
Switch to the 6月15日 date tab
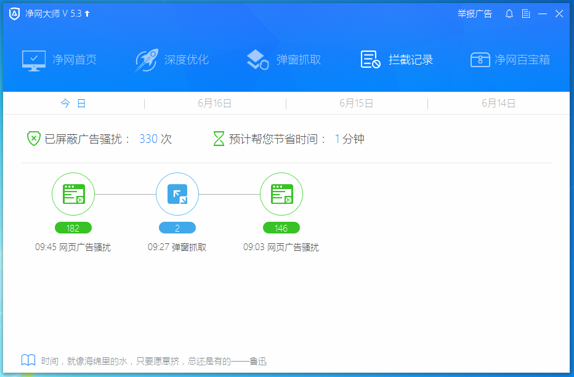356,103
